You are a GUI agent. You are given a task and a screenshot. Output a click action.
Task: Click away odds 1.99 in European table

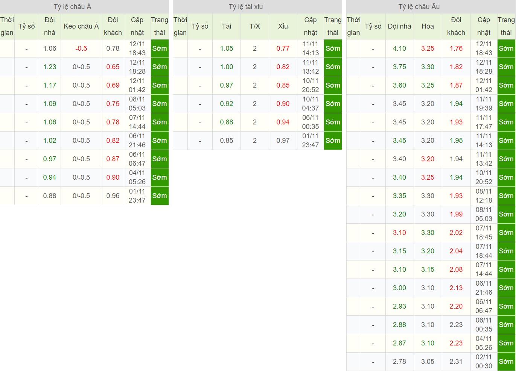coord(456,214)
